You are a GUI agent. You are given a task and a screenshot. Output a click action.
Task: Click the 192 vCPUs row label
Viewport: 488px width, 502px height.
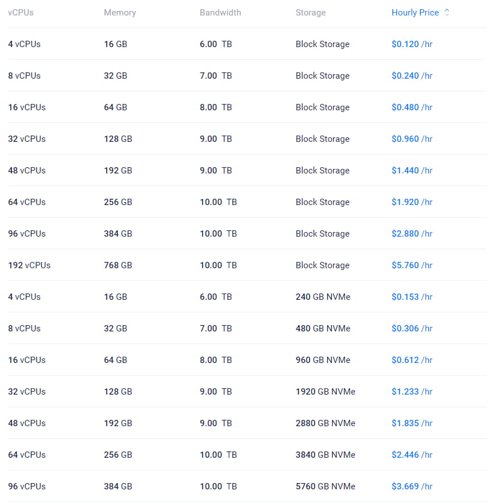(29, 265)
